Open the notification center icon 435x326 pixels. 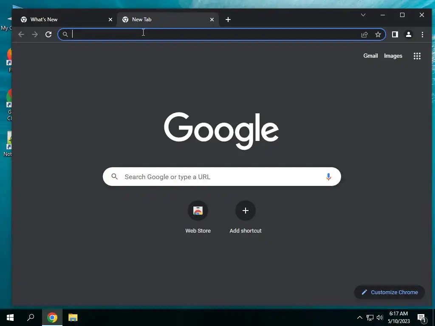point(421,318)
